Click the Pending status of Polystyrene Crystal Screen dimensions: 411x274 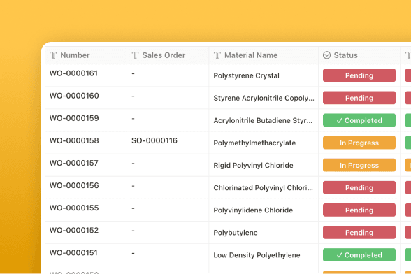(x=359, y=75)
